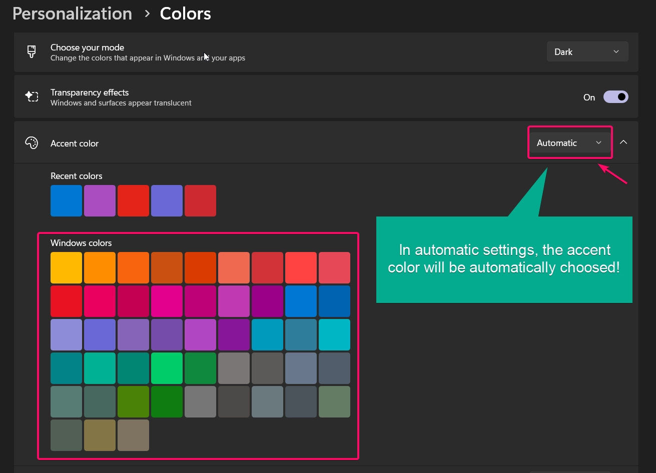Pick the taupe swatch, final Windows color

133,435
